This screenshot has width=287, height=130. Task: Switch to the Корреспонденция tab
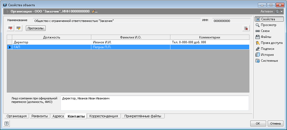(x=104, y=116)
